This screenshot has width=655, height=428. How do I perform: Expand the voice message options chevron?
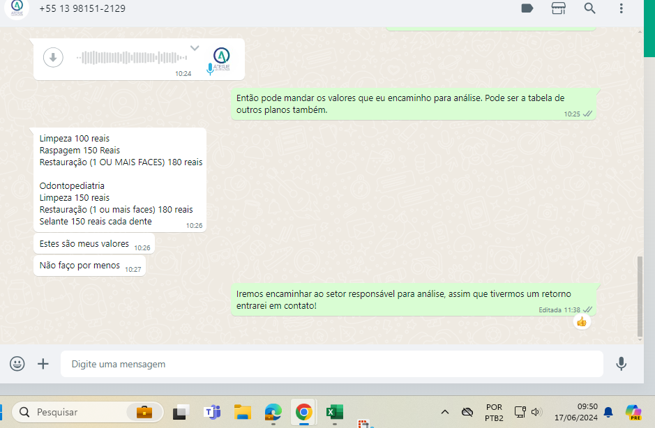(195, 48)
